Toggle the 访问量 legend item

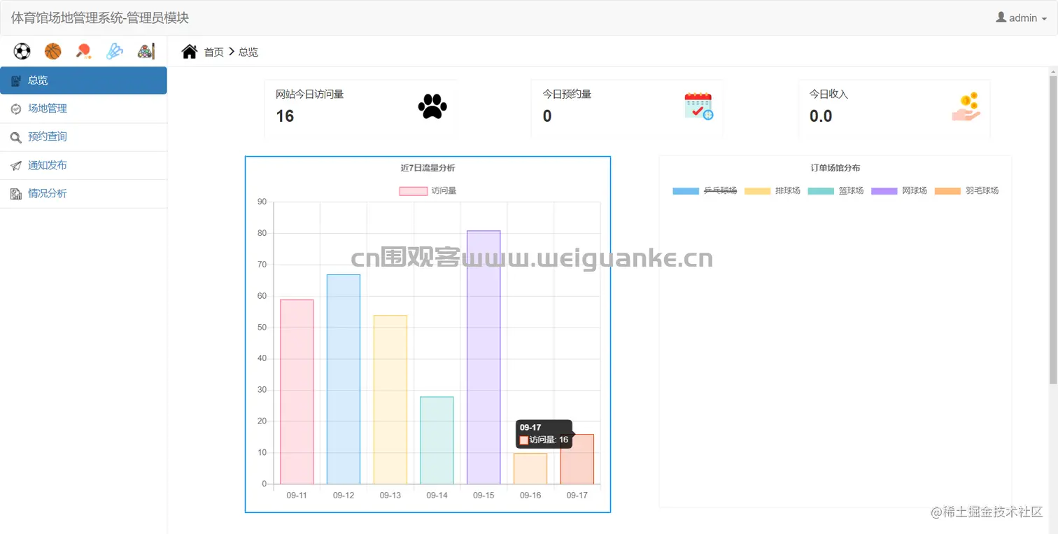coord(428,190)
